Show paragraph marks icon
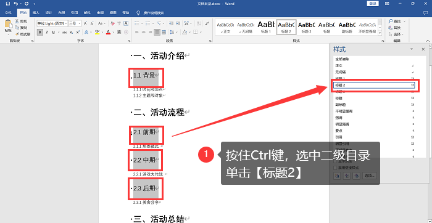The height and width of the screenshot is (223, 432). tap(207, 23)
